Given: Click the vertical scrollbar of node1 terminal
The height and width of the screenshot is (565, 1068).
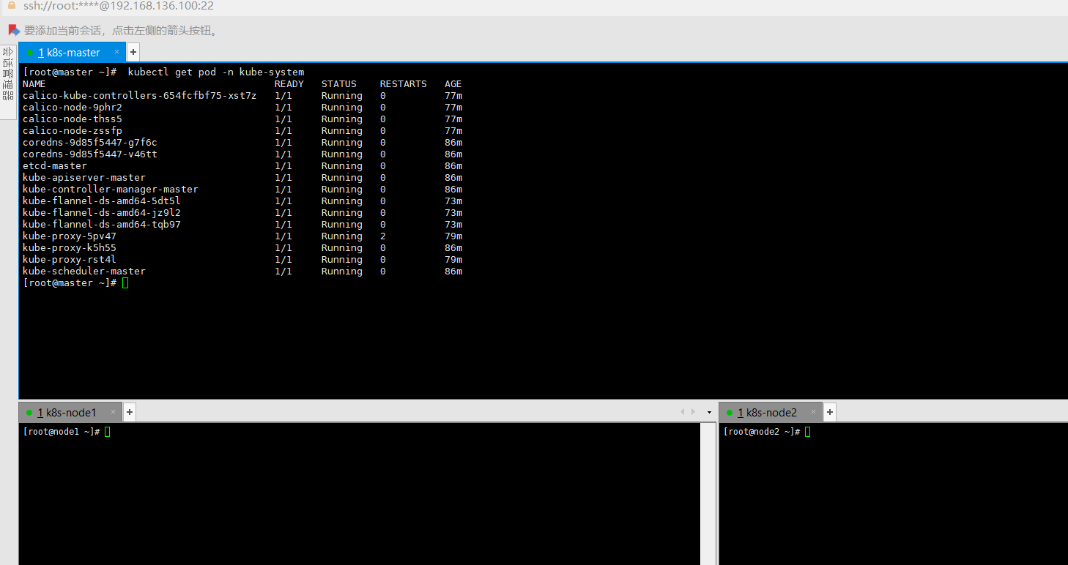Looking at the screenshot, I should tap(708, 494).
